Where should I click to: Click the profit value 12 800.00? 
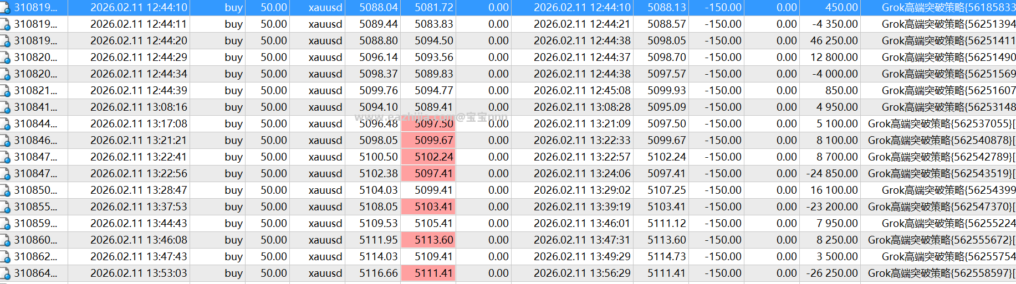834,57
